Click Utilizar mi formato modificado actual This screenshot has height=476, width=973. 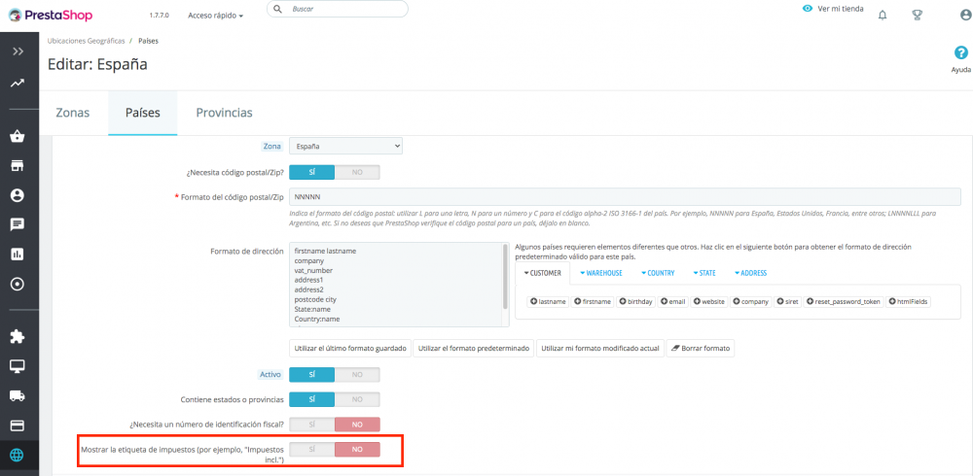(600, 349)
